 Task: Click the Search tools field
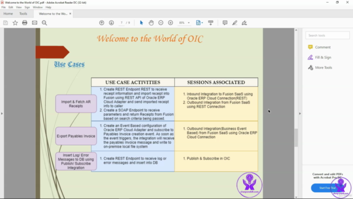point(327,35)
